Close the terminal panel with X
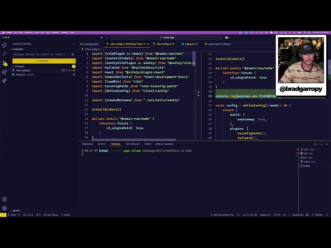 click(x=327, y=144)
